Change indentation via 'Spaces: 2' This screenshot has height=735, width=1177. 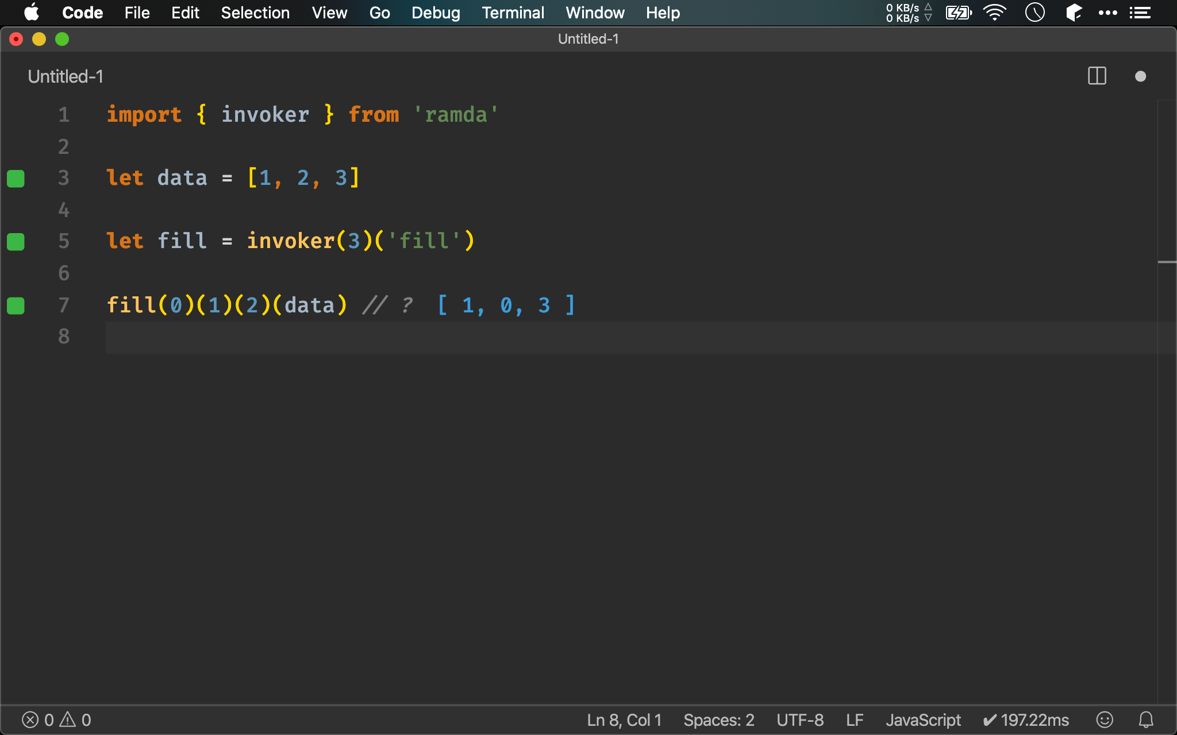718,720
